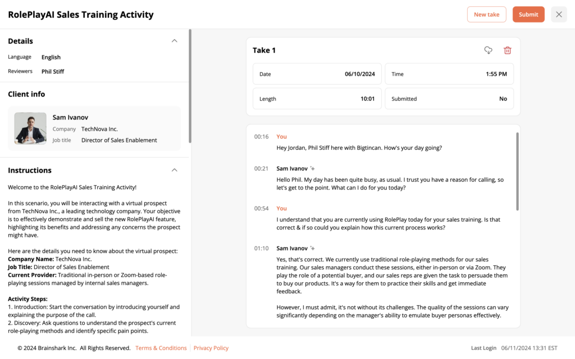
Task: Click the 00:21 transcript timestamp
Action: coord(262,168)
